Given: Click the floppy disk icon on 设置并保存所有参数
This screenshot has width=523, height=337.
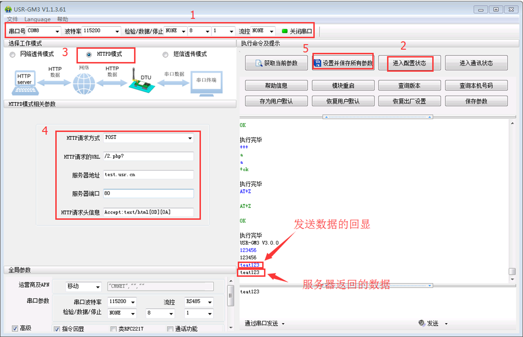Looking at the screenshot, I should click(317, 63).
